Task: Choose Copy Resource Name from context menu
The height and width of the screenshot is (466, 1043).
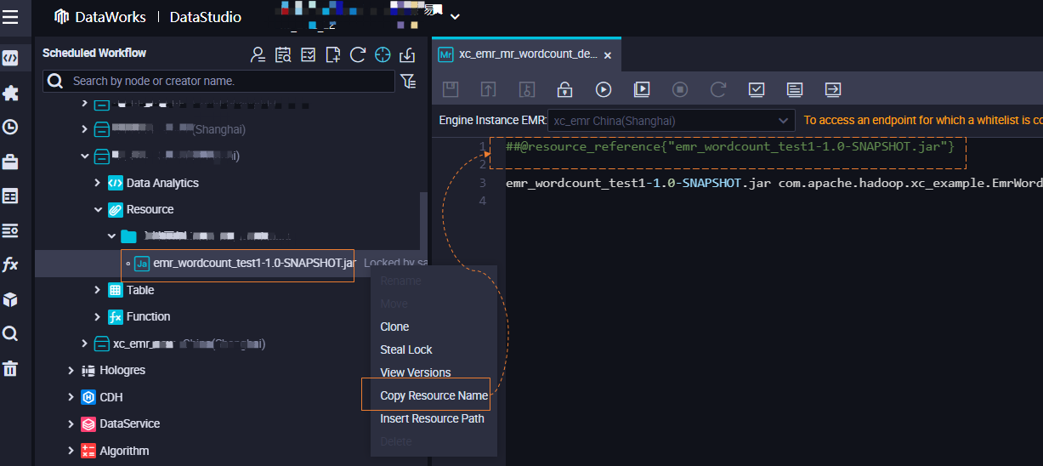Action: [434, 395]
